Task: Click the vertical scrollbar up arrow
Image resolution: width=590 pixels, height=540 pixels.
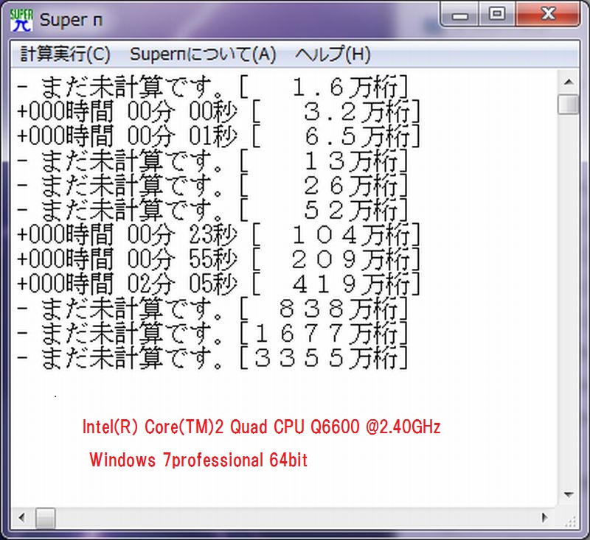Action: tap(569, 82)
